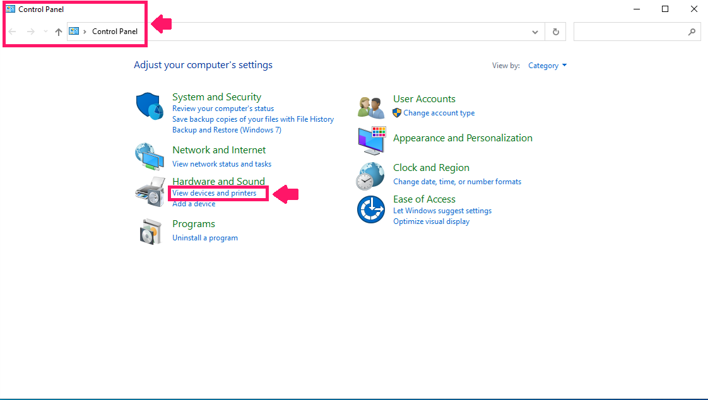Viewport: 708px width, 400px height.
Task: Open Change date, time, or number formats
Action: pos(457,182)
